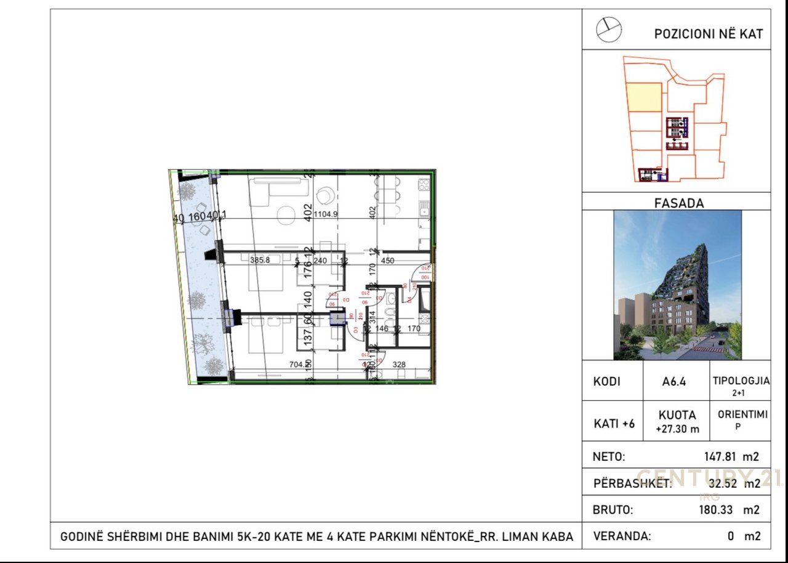Click the TIPOLOGJIA 2+1 cell
The image size is (788, 563).
click(740, 385)
